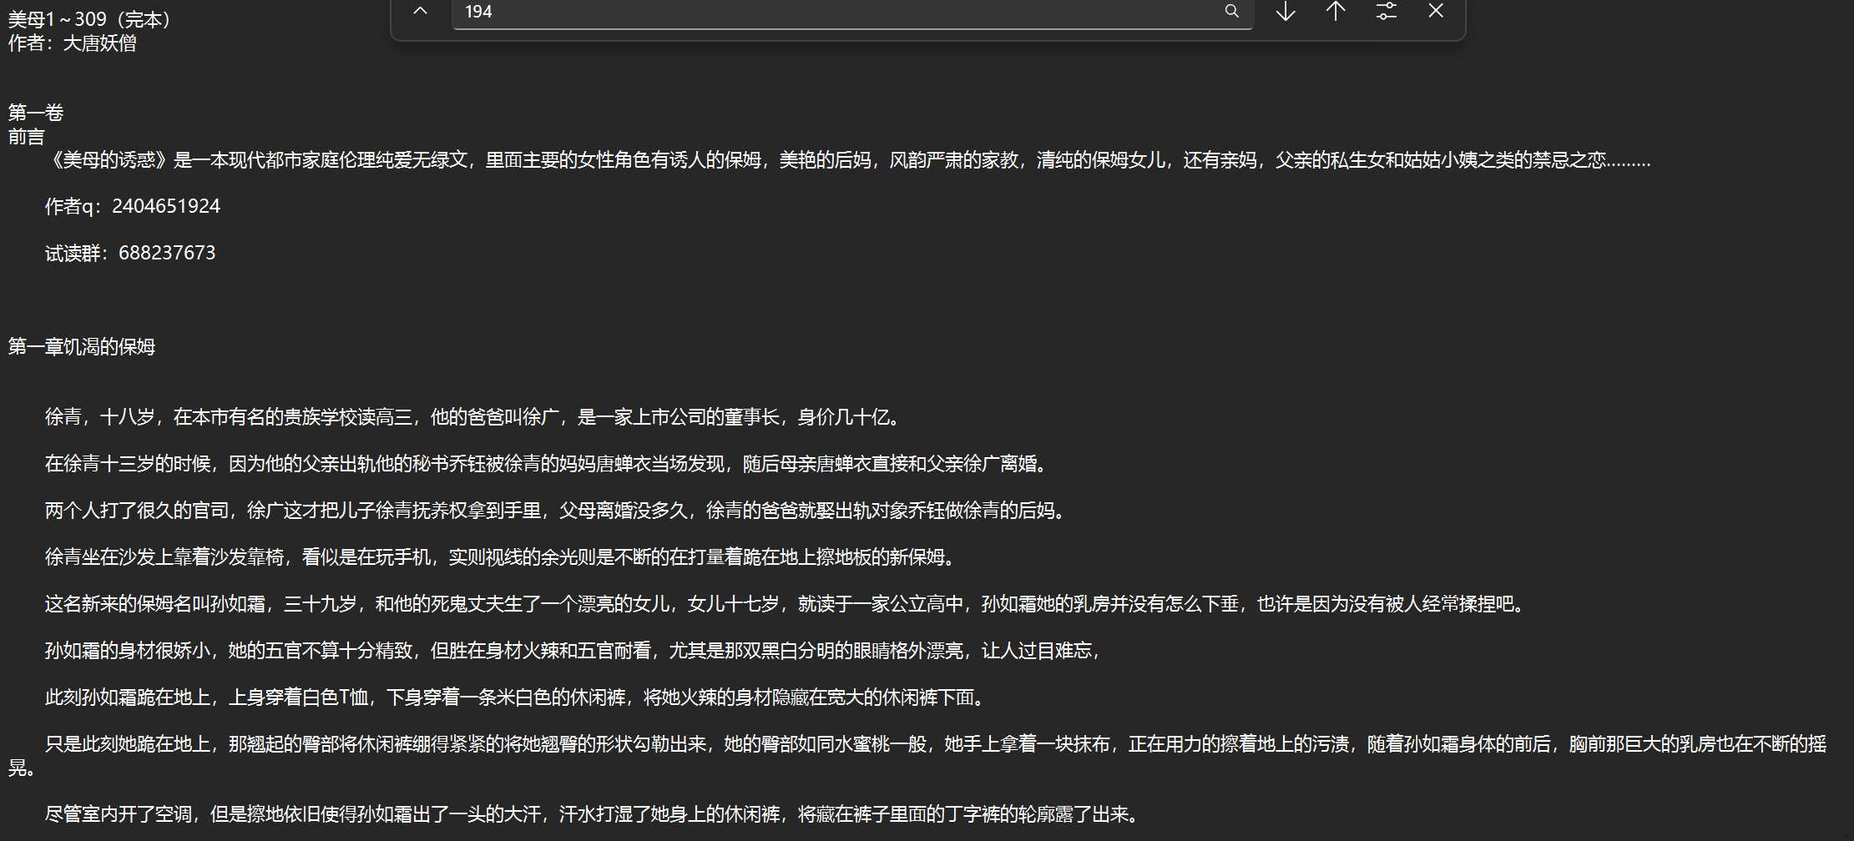This screenshot has height=841, width=1854.
Task: Click the paragraph starting "两个人打了很久的官司"
Action: [x=556, y=511]
